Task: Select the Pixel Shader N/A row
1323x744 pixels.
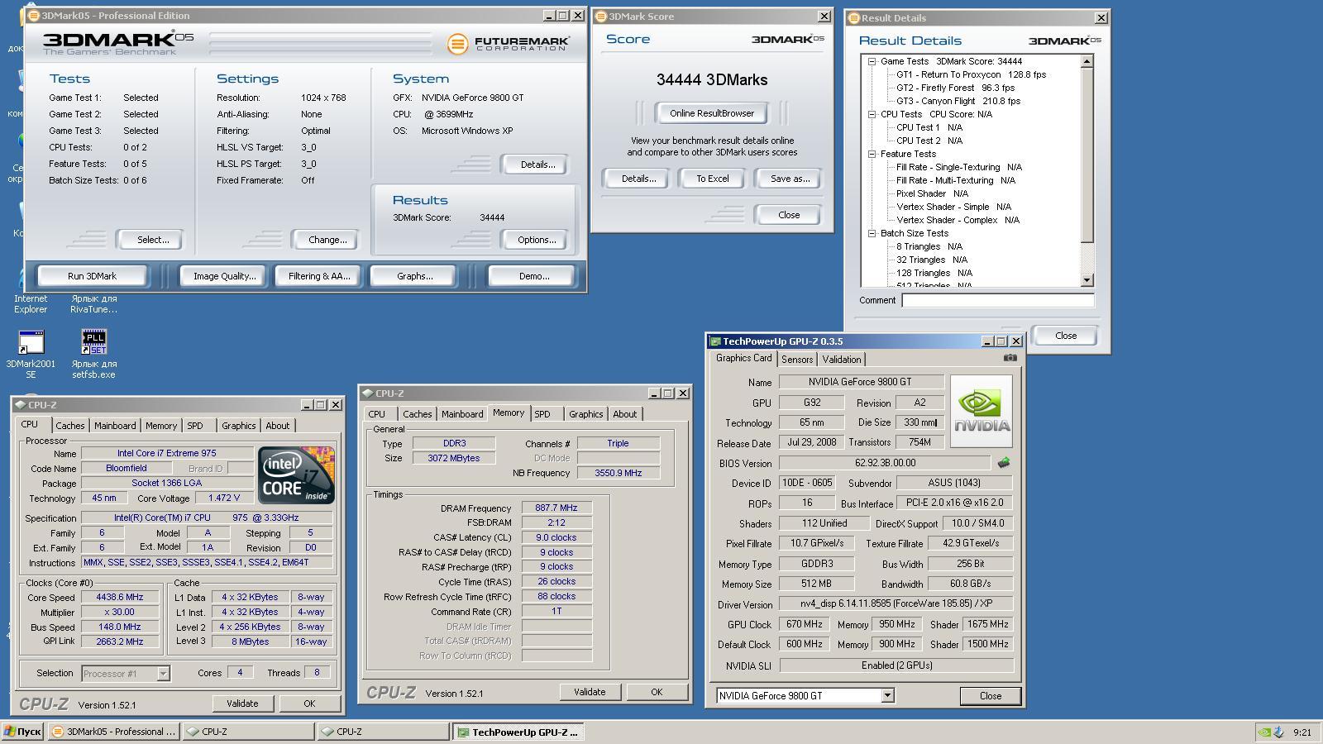Action: 932,193
